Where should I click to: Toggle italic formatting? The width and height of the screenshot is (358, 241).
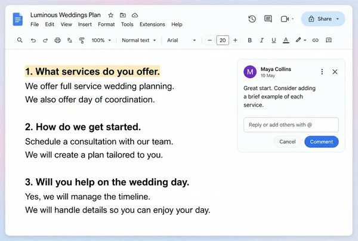(x=262, y=41)
